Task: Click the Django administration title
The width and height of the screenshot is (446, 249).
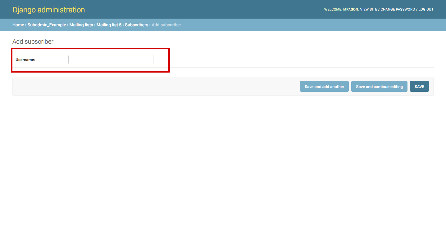Action: (48, 10)
